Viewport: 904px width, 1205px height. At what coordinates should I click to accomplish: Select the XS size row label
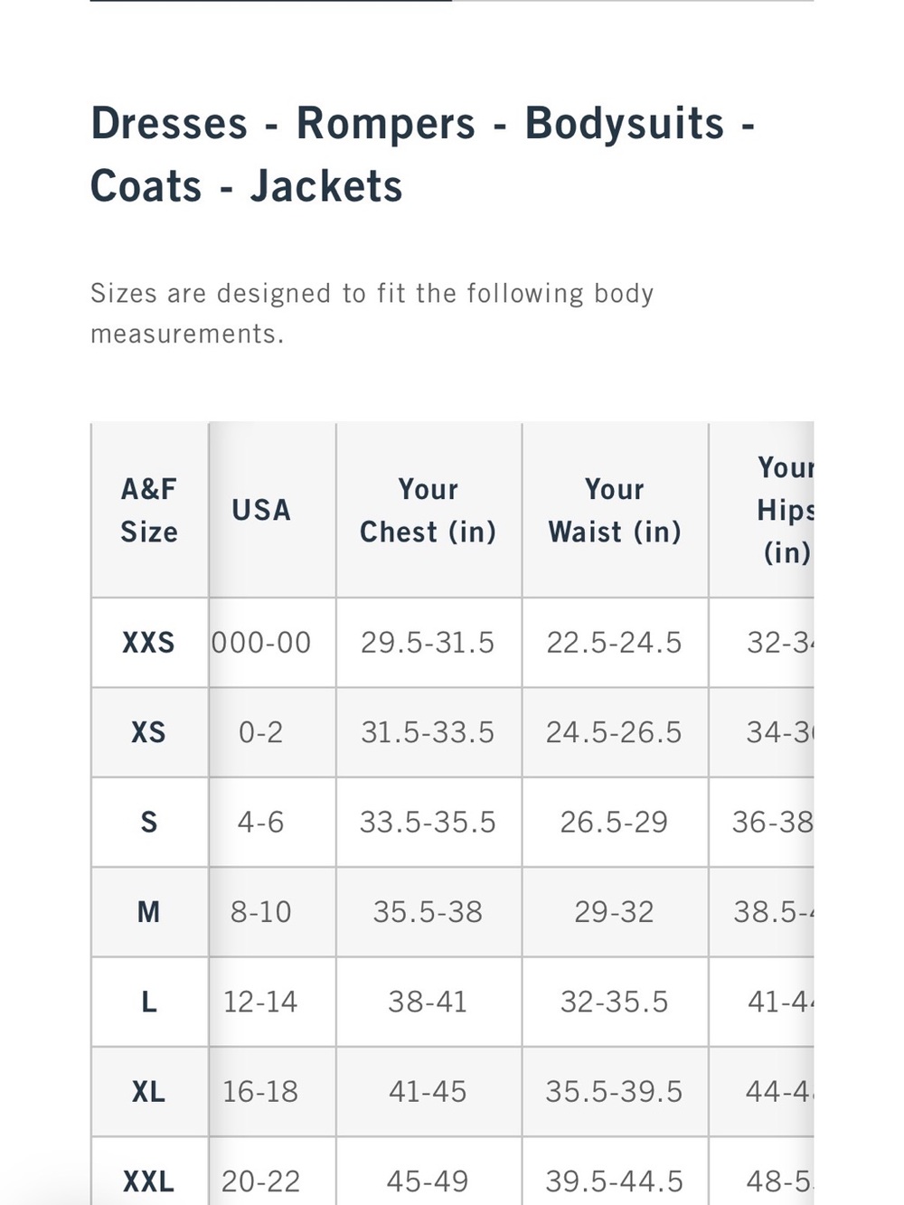point(149,732)
